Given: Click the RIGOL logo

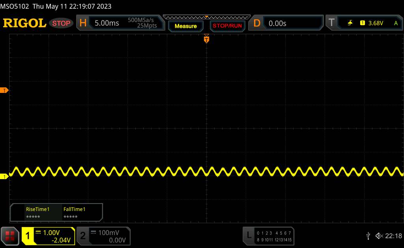Looking at the screenshot, I should point(24,23).
